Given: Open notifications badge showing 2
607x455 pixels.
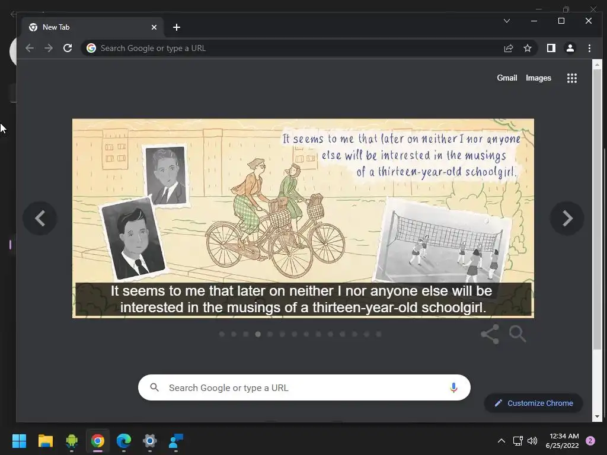Looking at the screenshot, I should pyautogui.click(x=590, y=441).
